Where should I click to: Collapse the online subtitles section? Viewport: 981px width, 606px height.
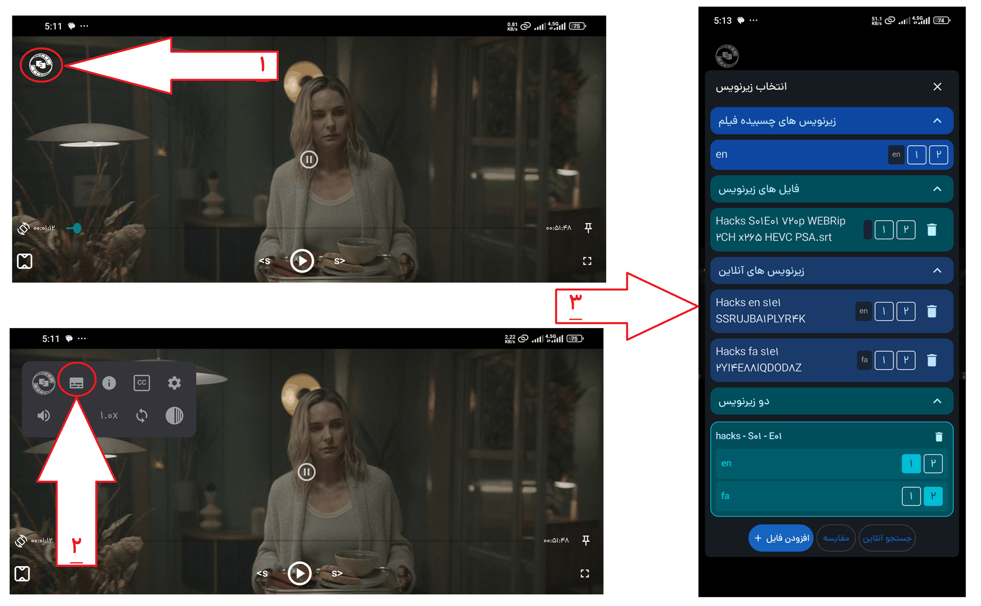coord(937,271)
